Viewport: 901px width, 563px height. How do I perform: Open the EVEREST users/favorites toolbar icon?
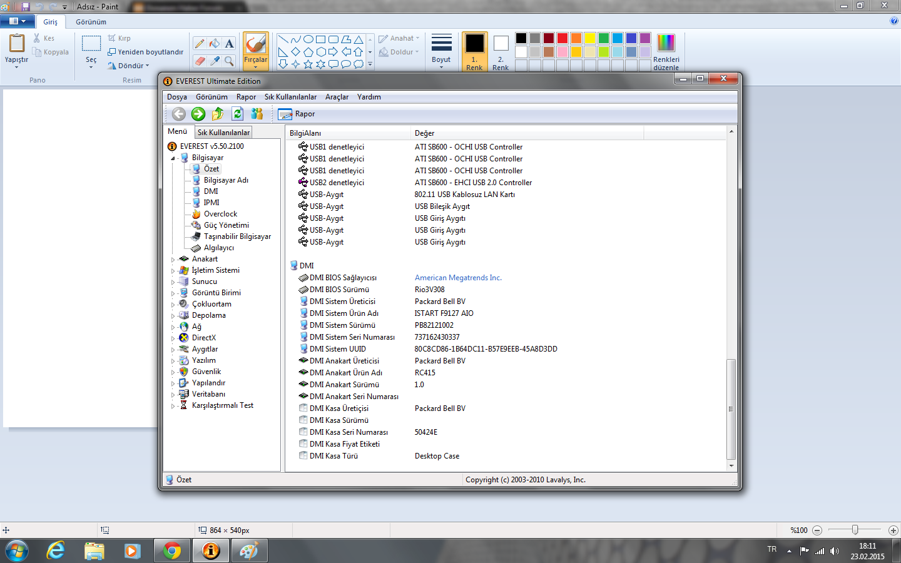coord(257,114)
